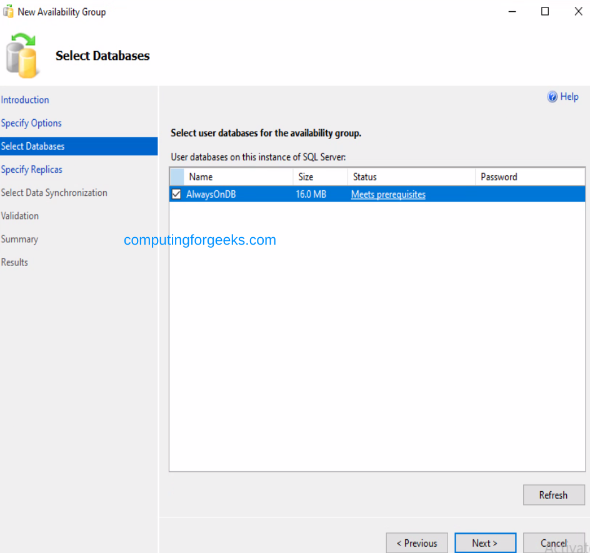The height and width of the screenshot is (553, 590).
Task: Open the 'Meets prerequisites' status link
Action: point(387,194)
